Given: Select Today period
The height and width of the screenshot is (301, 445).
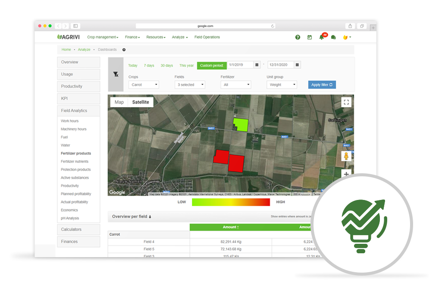Looking at the screenshot, I should coord(132,66).
